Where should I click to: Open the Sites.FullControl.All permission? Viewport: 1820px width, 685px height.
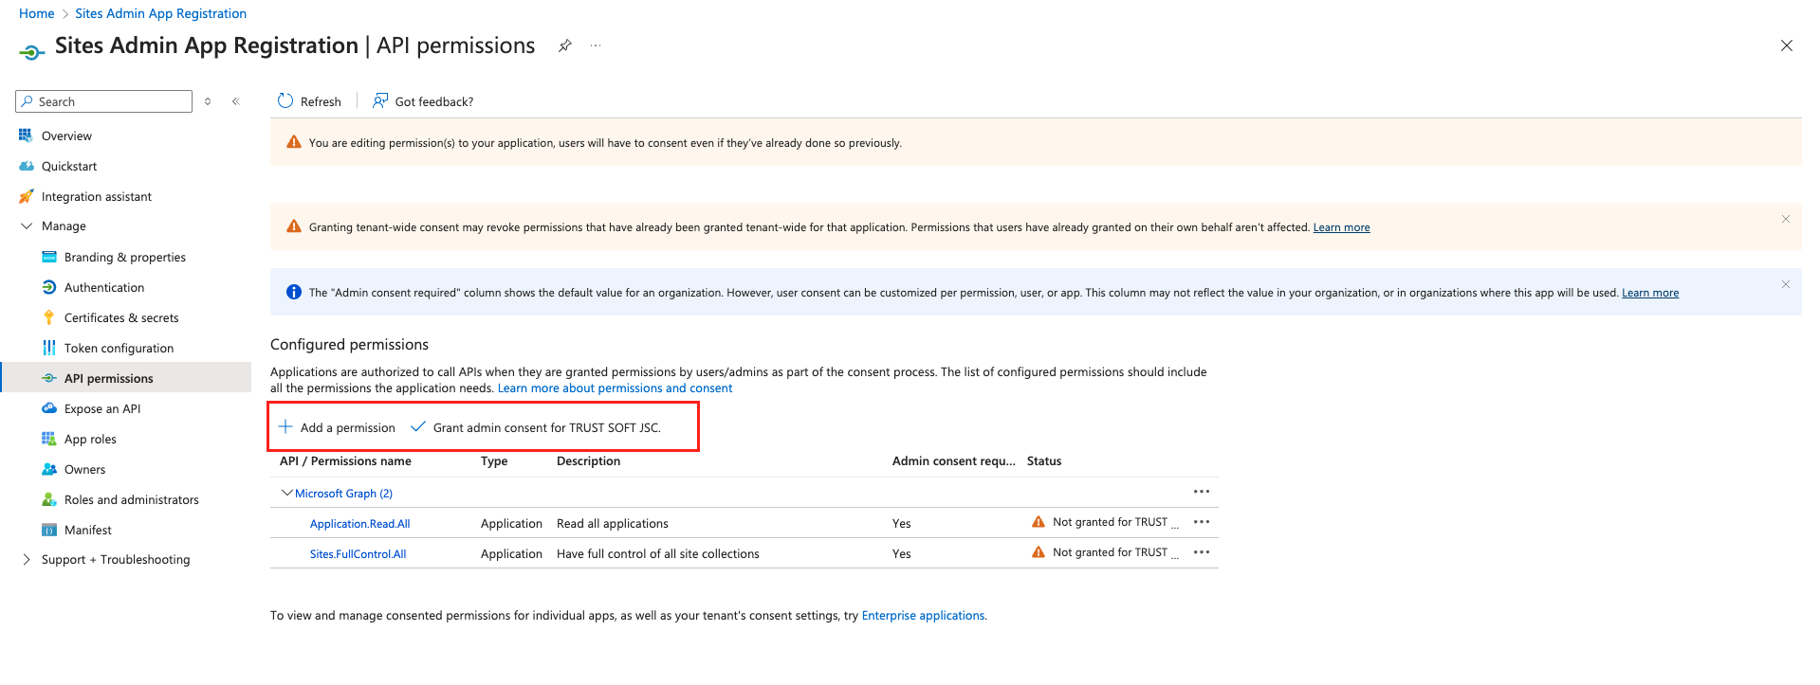click(358, 554)
